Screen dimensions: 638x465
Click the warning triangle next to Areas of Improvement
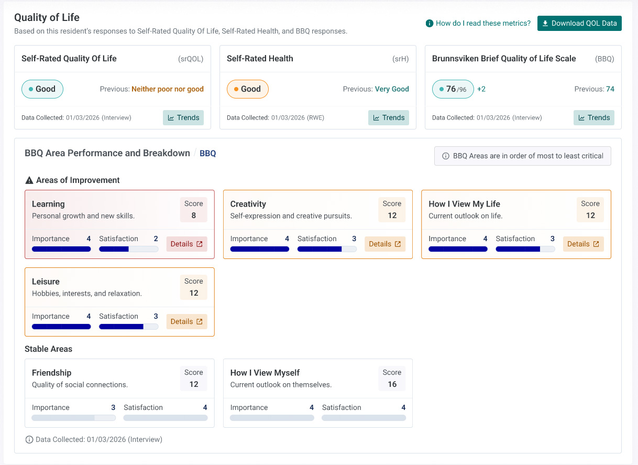click(29, 180)
